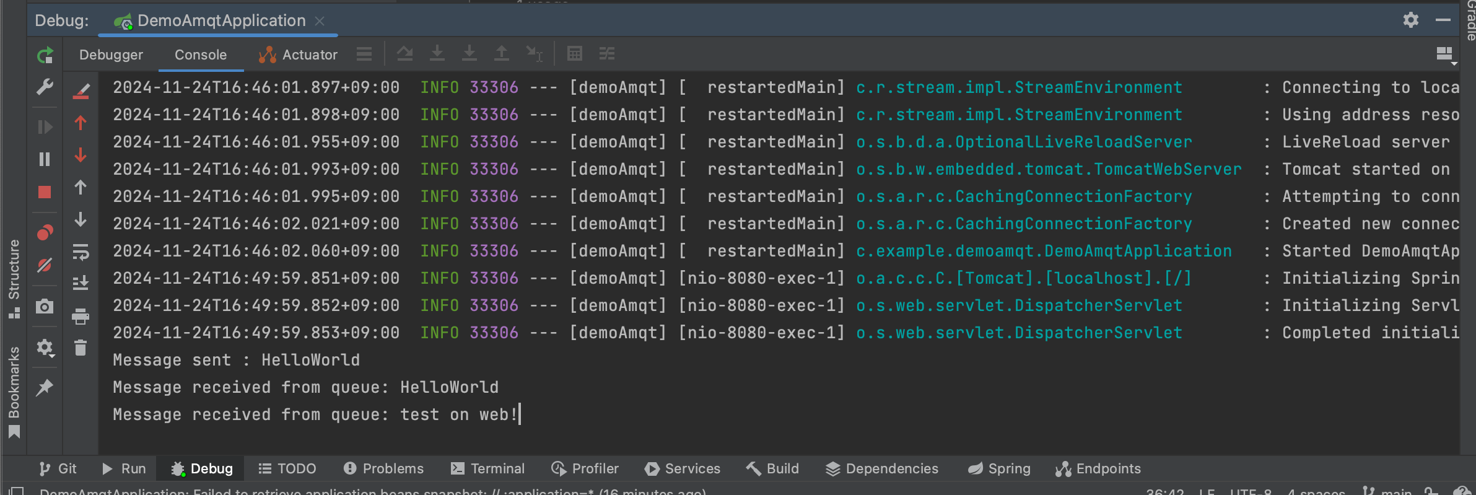Screen dimensions: 1476x495
Task: Open the Bookmarks side panel
Action: pyautogui.click(x=14, y=392)
